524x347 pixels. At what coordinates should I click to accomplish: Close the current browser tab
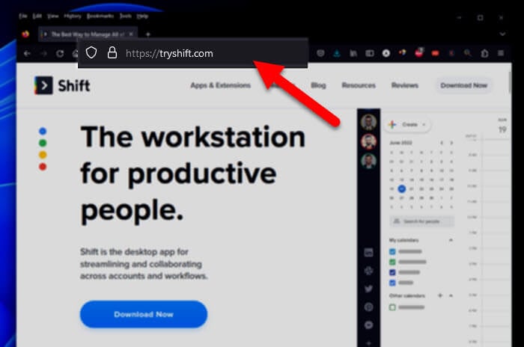pyautogui.click(x=131, y=34)
